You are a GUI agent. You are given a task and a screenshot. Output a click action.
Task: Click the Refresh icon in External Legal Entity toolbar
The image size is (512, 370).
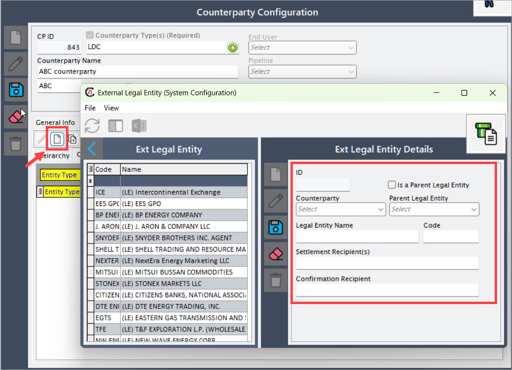click(92, 126)
